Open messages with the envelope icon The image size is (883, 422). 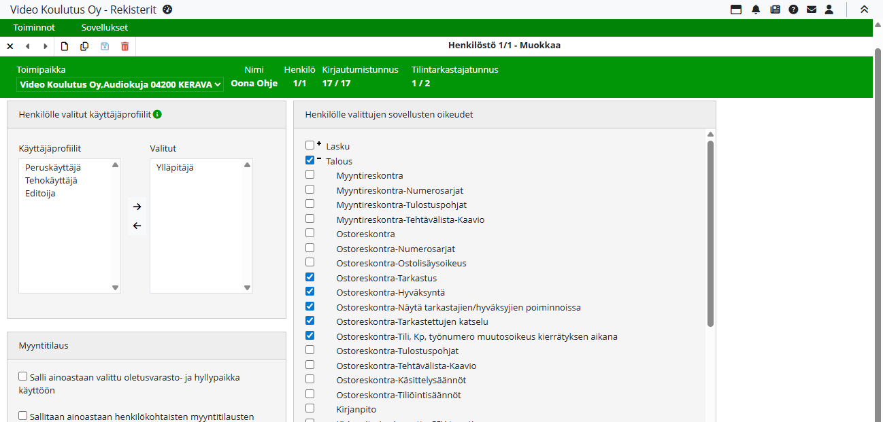(x=811, y=10)
